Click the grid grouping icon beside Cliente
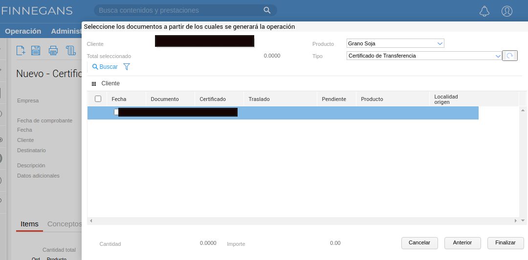Image resolution: width=528 pixels, height=260 pixels. 94,83
